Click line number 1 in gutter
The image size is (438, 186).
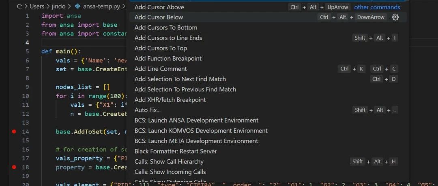click(27, 16)
